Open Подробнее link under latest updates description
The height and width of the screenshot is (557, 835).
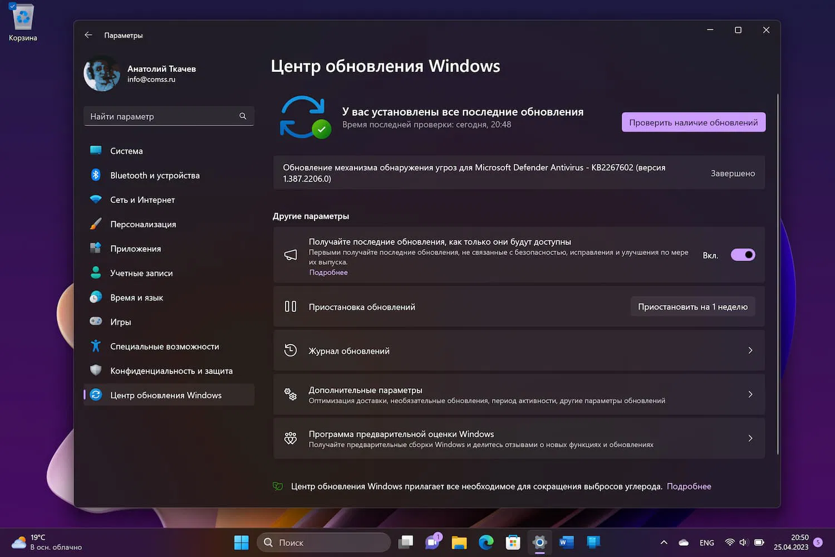click(x=328, y=272)
